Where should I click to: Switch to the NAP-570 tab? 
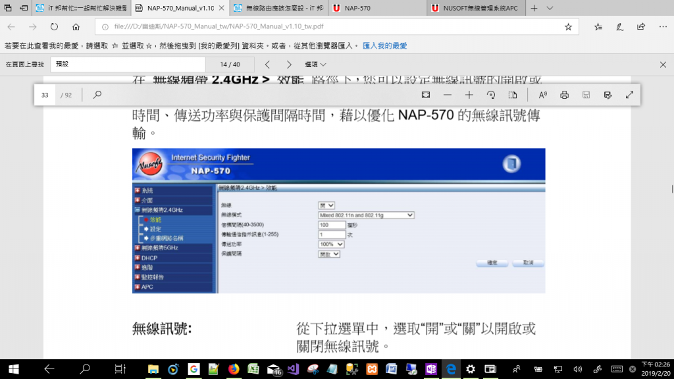coord(377,8)
